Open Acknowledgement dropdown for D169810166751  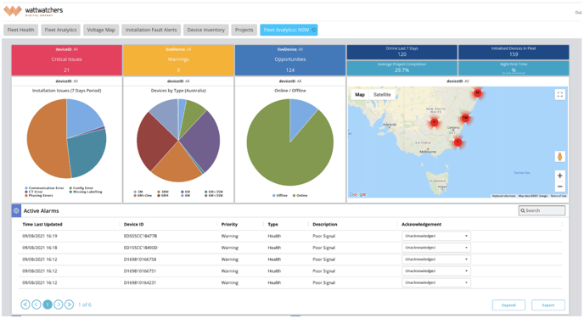(x=435, y=271)
